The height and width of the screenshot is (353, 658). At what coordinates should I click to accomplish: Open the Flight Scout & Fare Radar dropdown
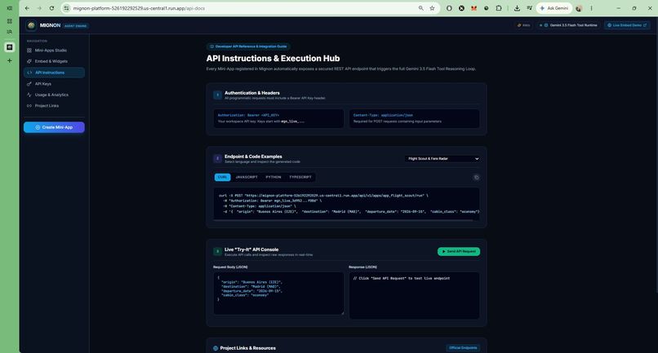point(442,158)
